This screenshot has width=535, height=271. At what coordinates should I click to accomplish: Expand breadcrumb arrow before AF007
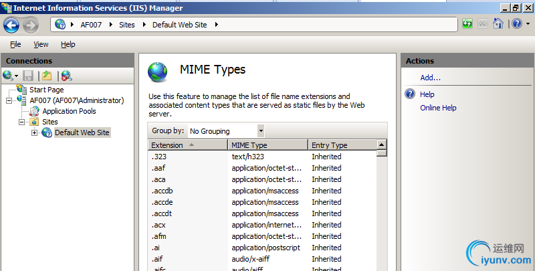coord(72,25)
